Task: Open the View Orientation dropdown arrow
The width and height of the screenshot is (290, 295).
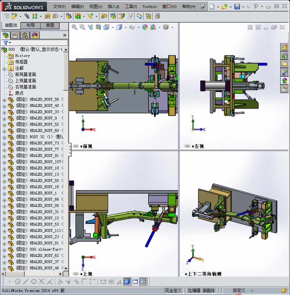Action: pyautogui.click(x=113, y=28)
